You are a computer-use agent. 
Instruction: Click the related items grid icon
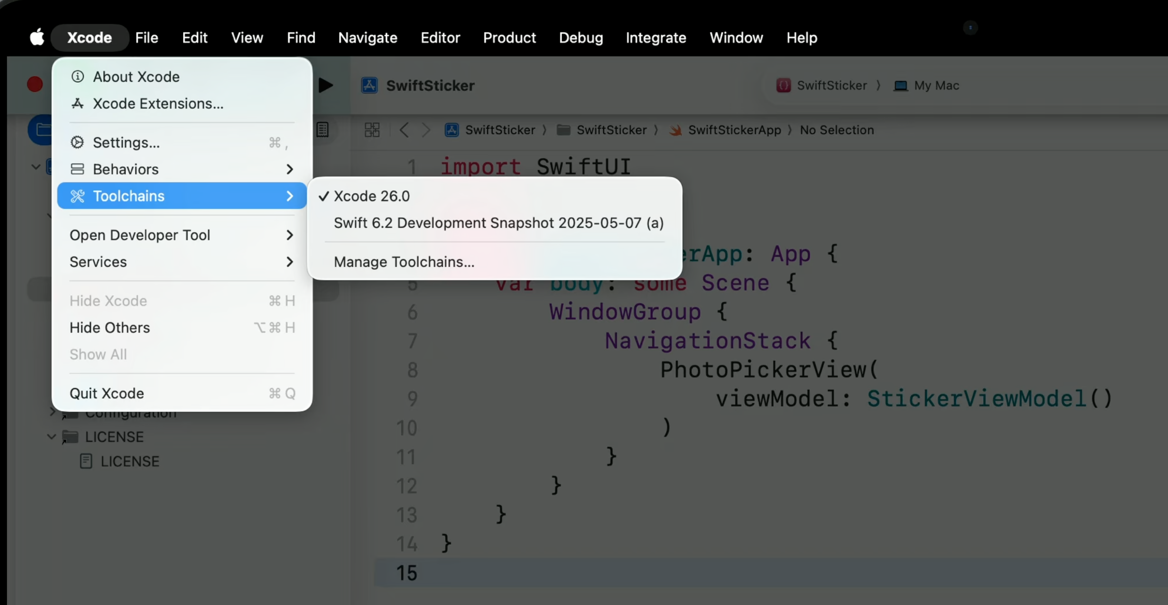coord(372,130)
